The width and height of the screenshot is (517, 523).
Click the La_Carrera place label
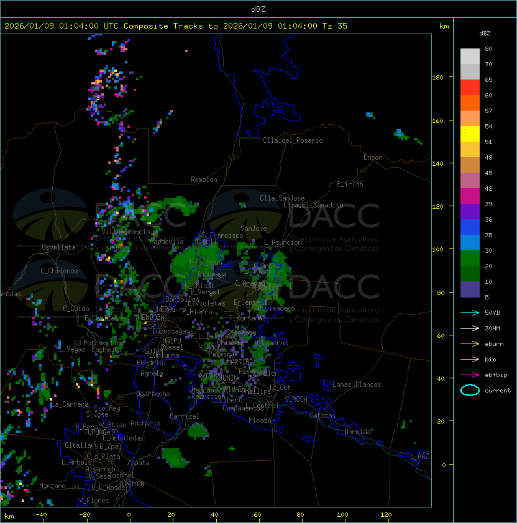pyautogui.click(x=70, y=404)
